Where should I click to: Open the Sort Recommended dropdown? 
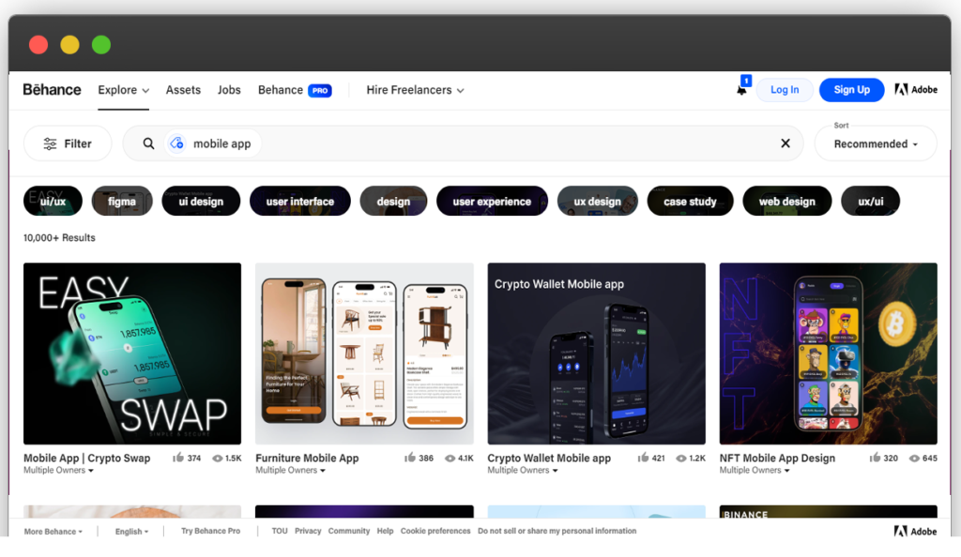pos(876,143)
